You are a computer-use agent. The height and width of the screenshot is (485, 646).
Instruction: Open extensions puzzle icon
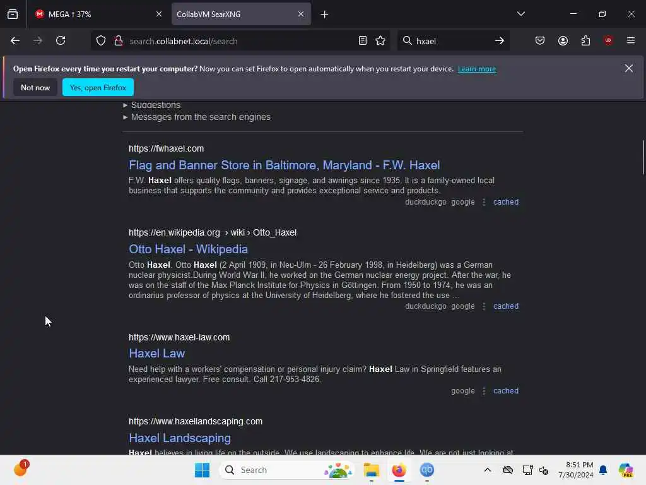pyautogui.click(x=585, y=41)
